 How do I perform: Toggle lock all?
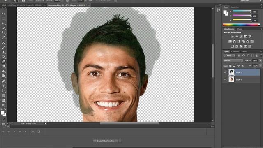242,66
